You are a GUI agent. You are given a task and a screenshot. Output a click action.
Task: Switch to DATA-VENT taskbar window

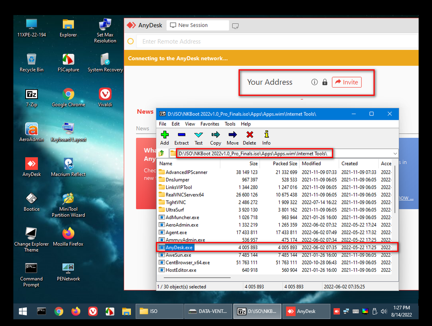pos(208,311)
